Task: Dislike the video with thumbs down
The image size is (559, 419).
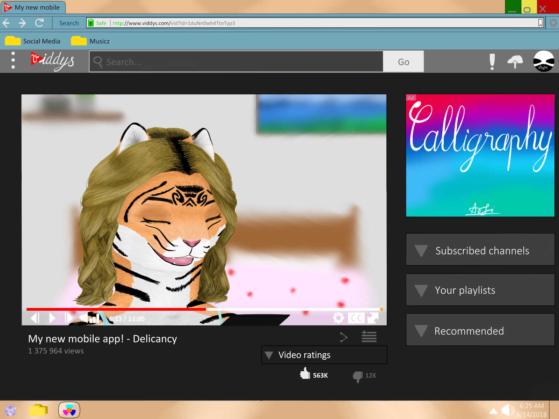Action: click(358, 376)
